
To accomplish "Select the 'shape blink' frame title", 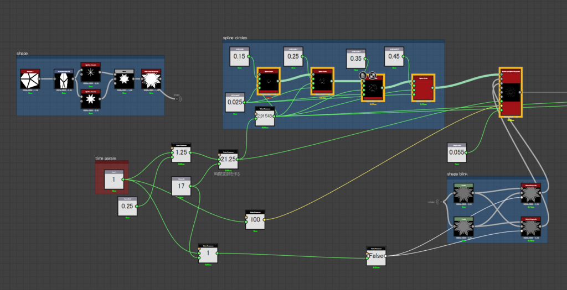I will point(461,174).
